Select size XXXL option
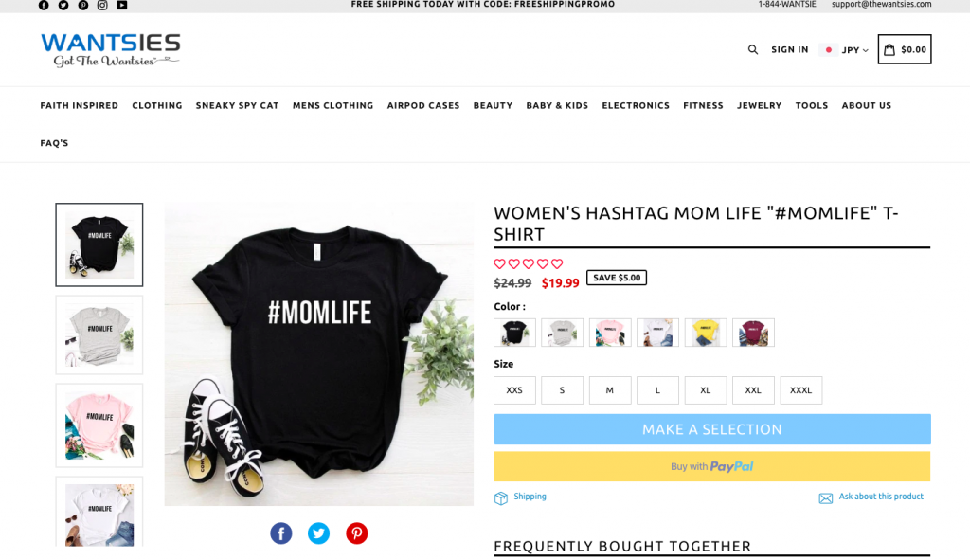The height and width of the screenshot is (560, 970). (x=801, y=390)
